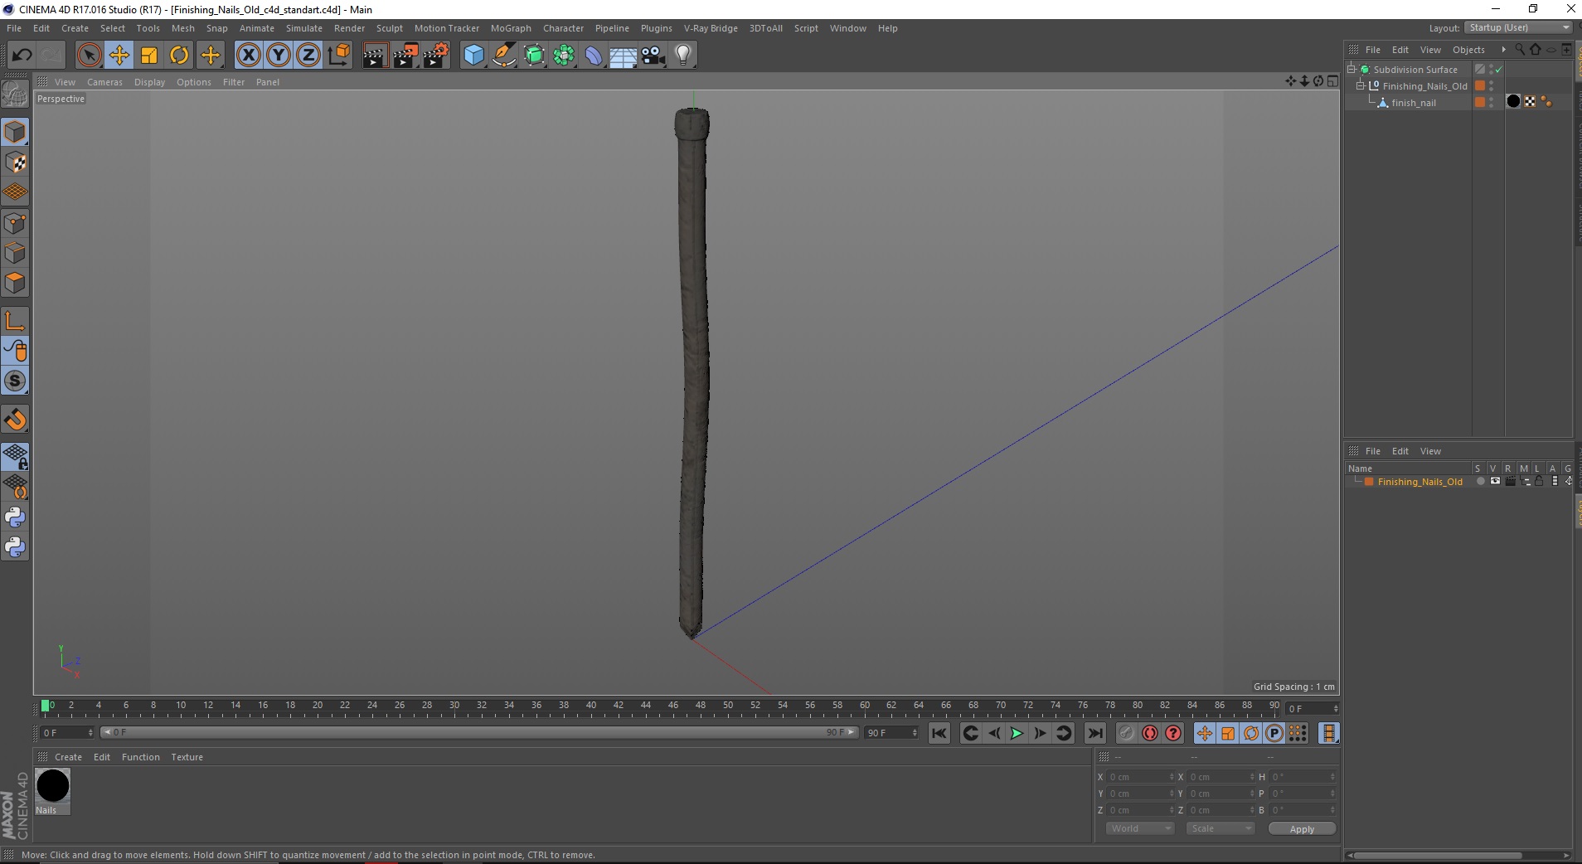Screen dimensions: 1582x864
Task: Open the Simulate menu
Action: click(304, 28)
